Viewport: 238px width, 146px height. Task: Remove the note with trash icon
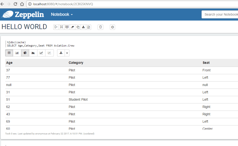pyautogui.click(x=100, y=27)
